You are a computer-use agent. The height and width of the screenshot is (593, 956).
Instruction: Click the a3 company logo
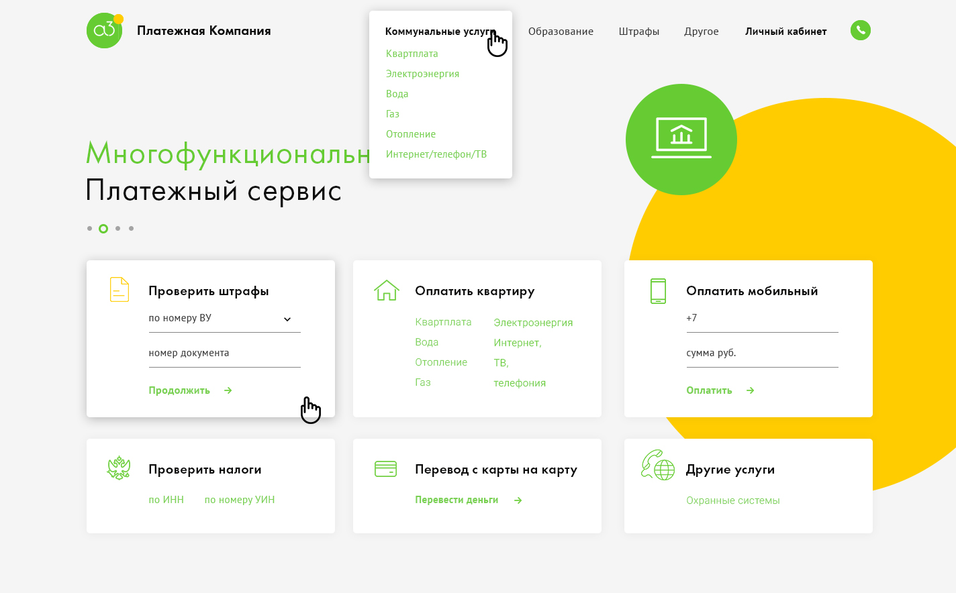(104, 30)
